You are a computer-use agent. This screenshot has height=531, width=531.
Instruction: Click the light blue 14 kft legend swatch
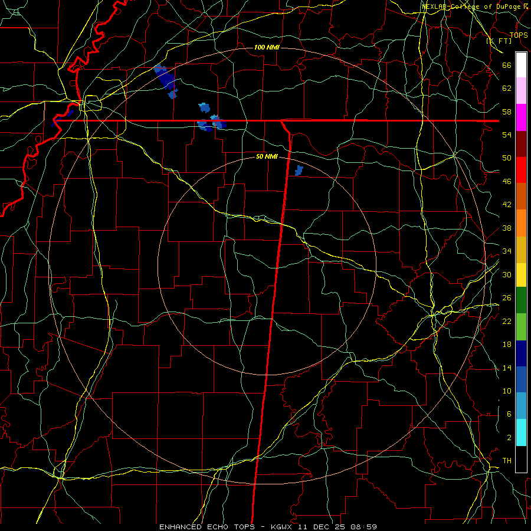coord(521,406)
